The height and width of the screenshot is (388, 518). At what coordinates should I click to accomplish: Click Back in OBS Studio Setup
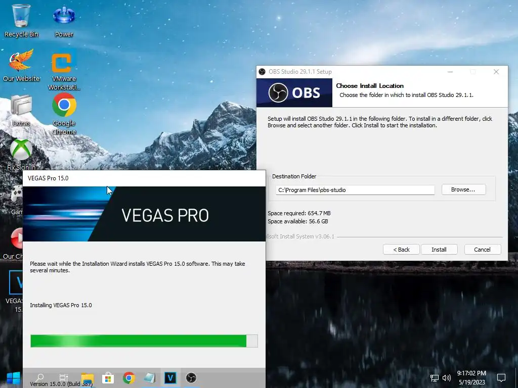401,250
